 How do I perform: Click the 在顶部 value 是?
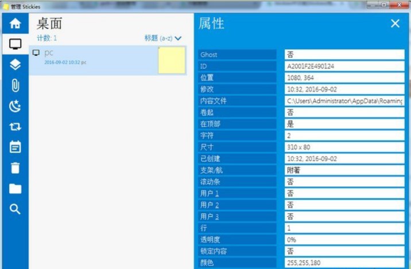344,124
